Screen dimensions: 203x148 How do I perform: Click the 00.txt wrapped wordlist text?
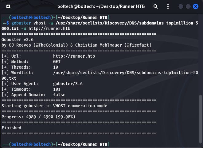coord(9,78)
